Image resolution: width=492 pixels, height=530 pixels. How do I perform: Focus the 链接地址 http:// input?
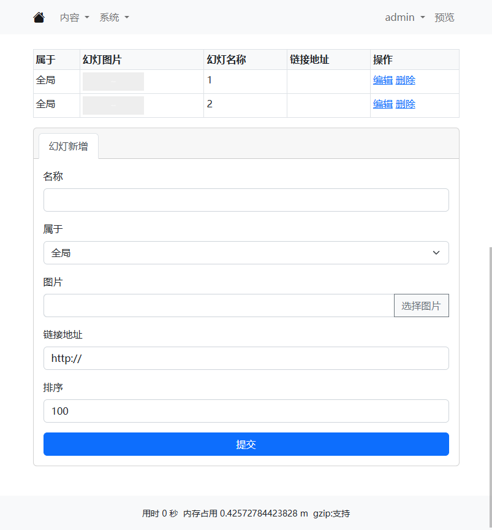(x=246, y=358)
